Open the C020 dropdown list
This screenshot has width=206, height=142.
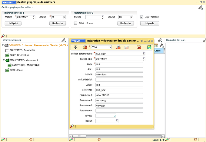click(x=110, y=47)
